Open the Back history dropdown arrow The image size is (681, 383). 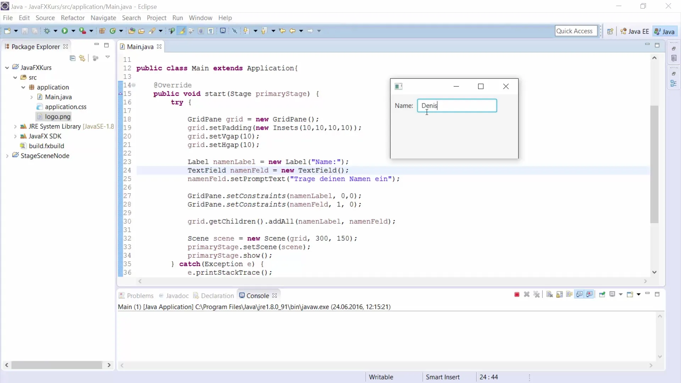click(301, 31)
